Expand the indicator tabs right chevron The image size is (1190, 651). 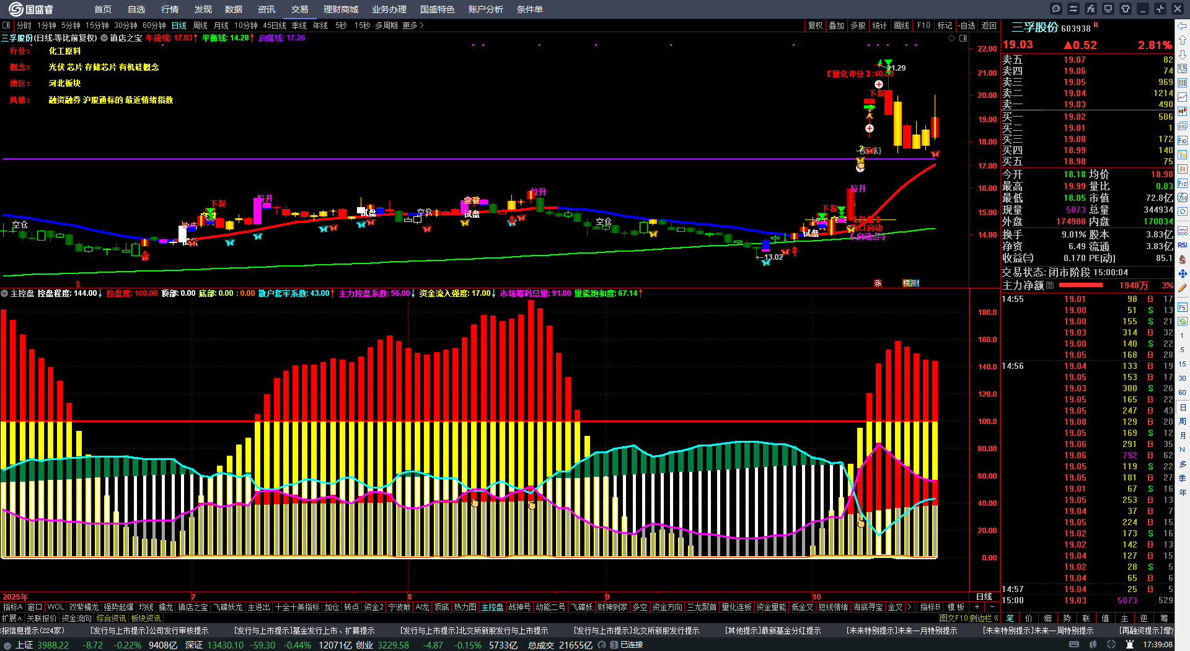click(x=909, y=607)
